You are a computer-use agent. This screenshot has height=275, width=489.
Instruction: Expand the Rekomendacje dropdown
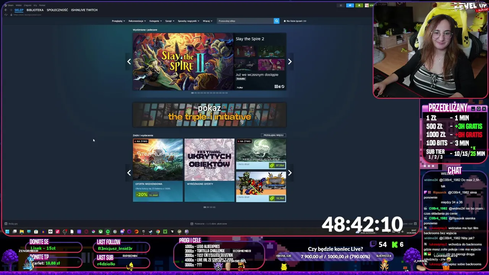coord(137,21)
